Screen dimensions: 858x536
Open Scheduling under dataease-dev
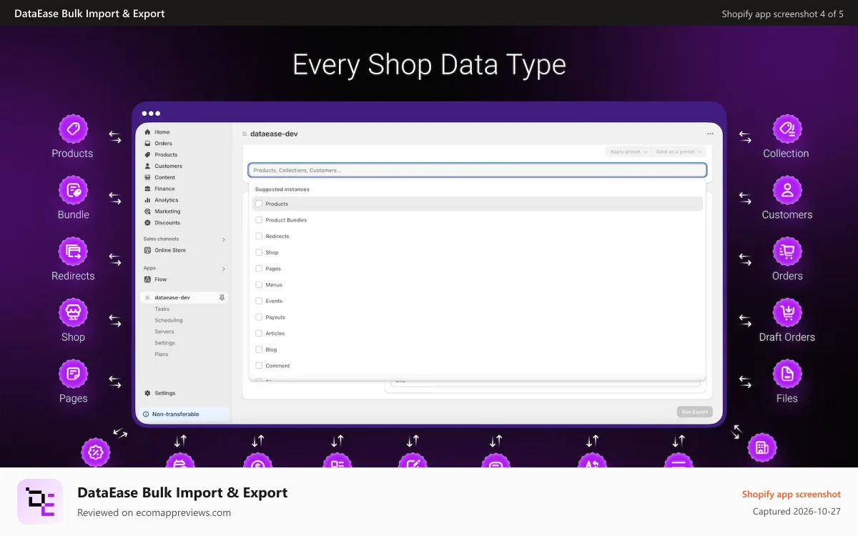[x=169, y=320]
